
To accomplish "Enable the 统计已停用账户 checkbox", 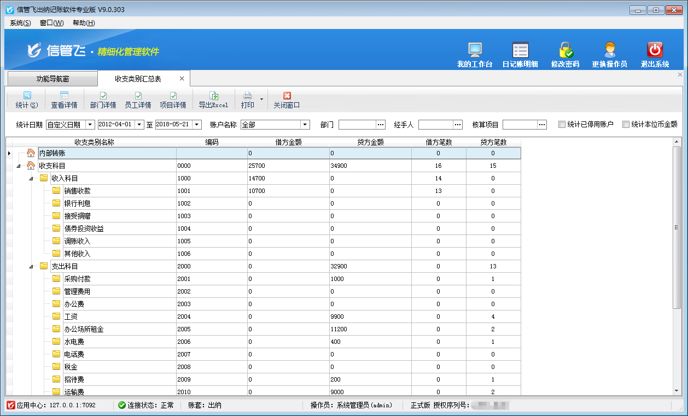I will click(x=562, y=125).
